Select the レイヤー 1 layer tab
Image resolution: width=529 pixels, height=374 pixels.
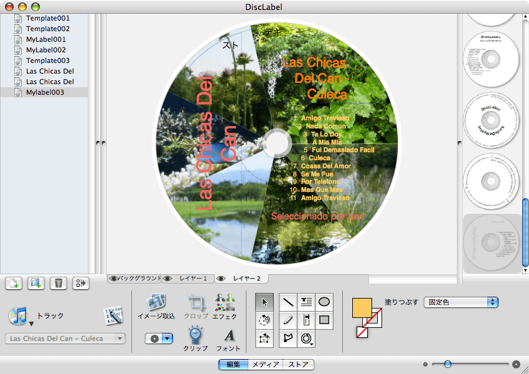[x=188, y=279]
